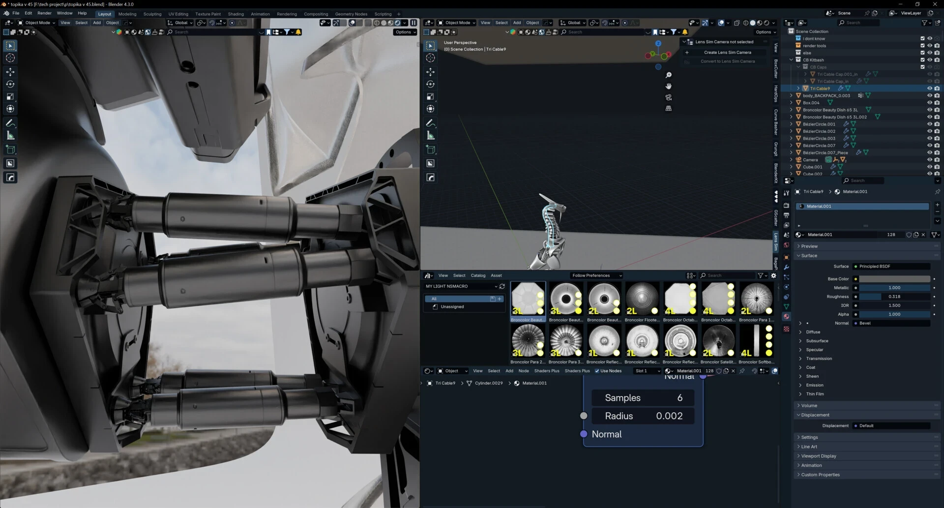Hide Tri Cable9 object in outliner
Viewport: 944px width, 508px height.
click(x=929, y=89)
